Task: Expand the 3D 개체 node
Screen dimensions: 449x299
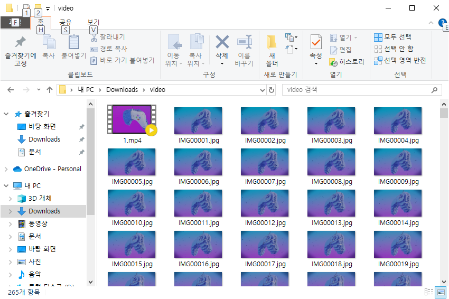Action: click(11, 199)
